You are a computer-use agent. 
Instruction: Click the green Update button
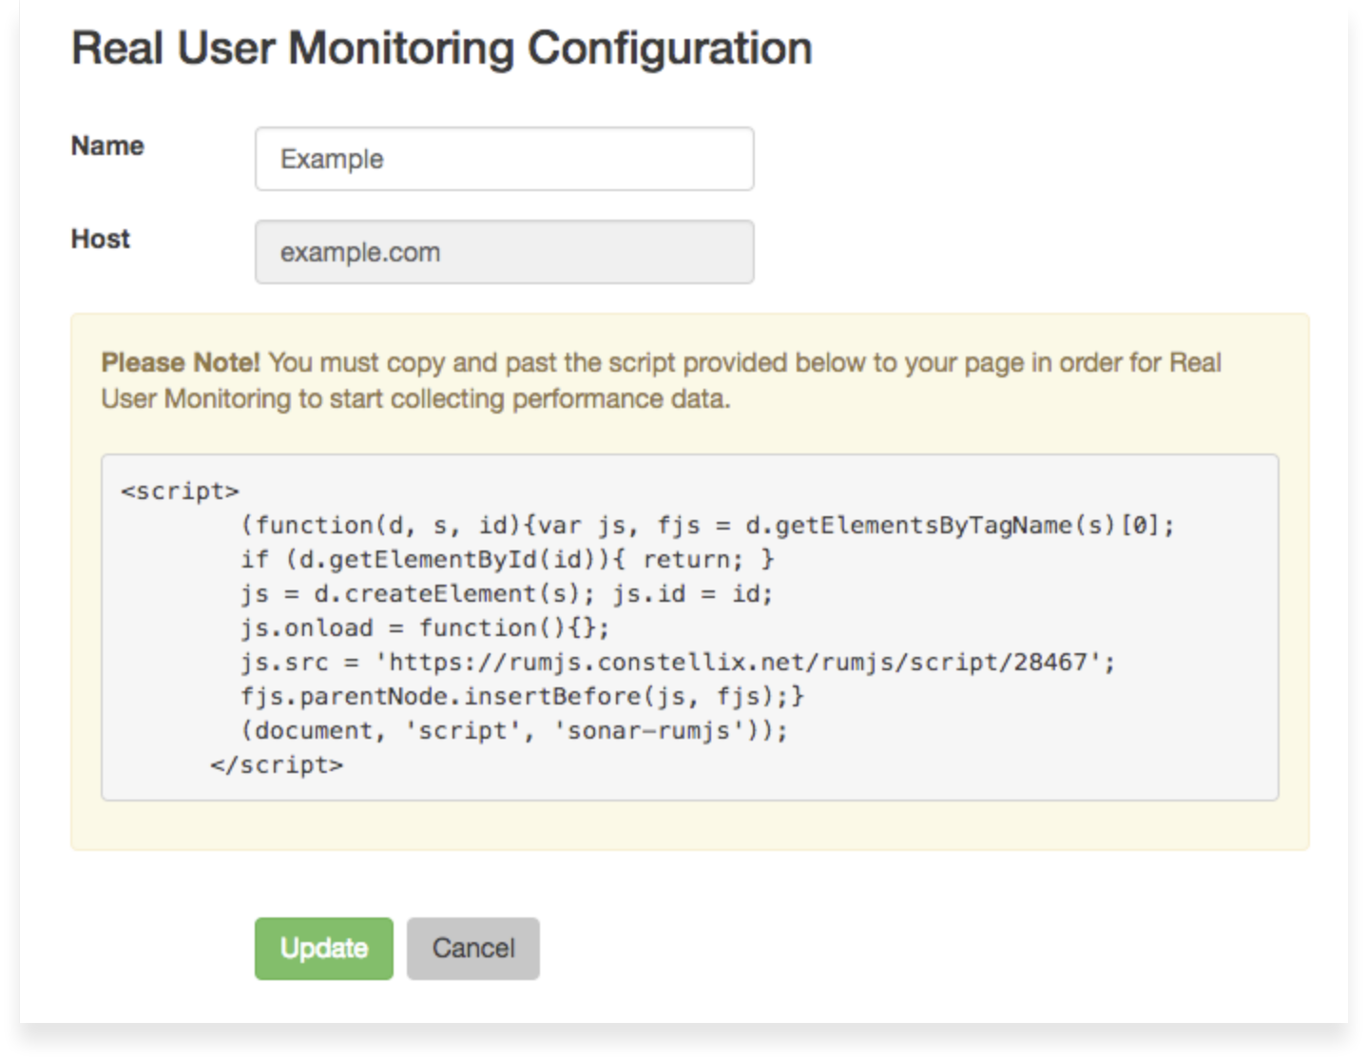[323, 948]
